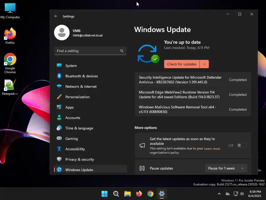Screen dimensions: 266x200
Task: Click the Bluetooth & devices icon
Action: pos(59,76)
